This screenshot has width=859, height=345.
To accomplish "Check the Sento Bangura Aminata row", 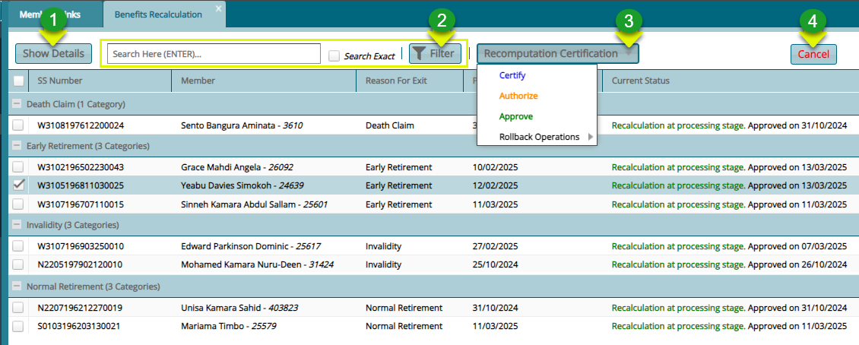I will [x=18, y=125].
